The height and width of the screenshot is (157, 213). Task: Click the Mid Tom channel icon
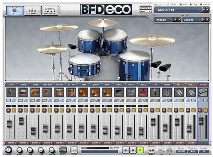59,92
